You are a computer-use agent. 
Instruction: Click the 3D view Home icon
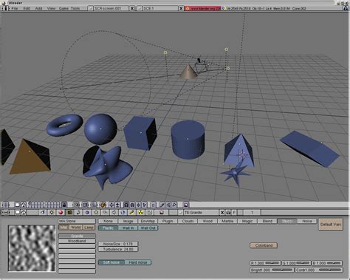[x=24, y=205]
